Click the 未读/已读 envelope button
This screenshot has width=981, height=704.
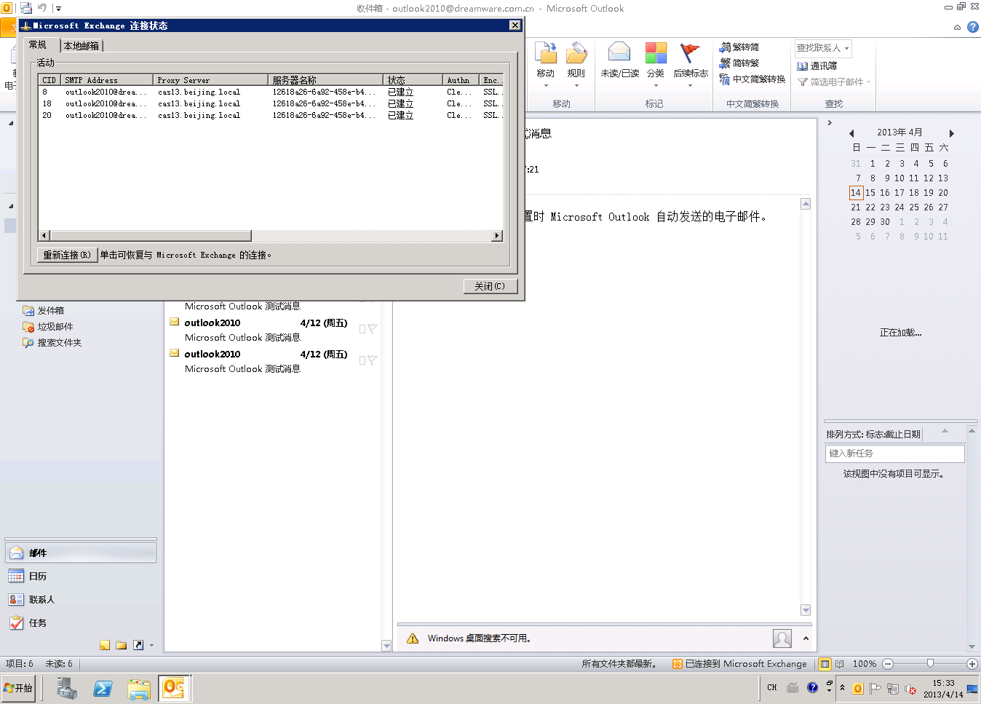620,61
